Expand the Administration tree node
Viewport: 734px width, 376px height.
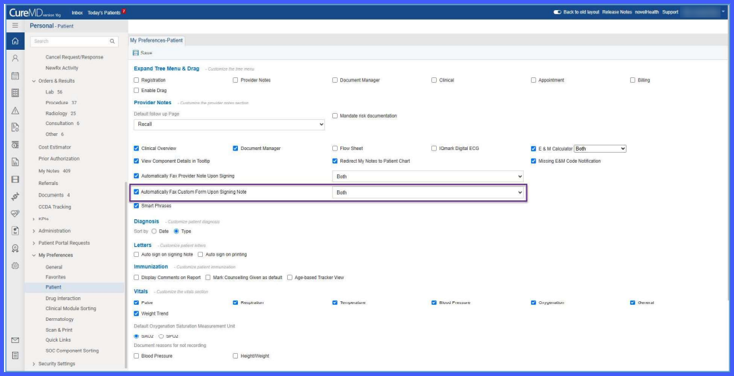[x=34, y=231]
